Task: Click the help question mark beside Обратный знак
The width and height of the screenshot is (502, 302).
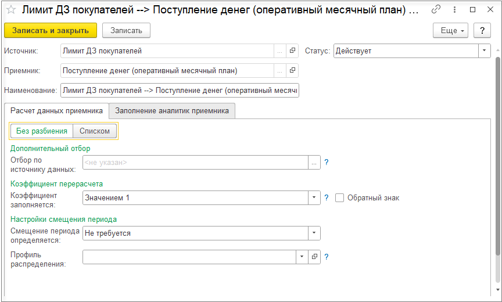Action: tap(327, 198)
